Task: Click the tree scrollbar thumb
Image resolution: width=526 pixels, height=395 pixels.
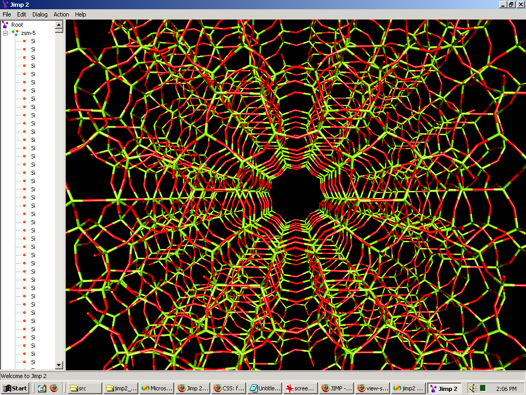Action: point(59,30)
